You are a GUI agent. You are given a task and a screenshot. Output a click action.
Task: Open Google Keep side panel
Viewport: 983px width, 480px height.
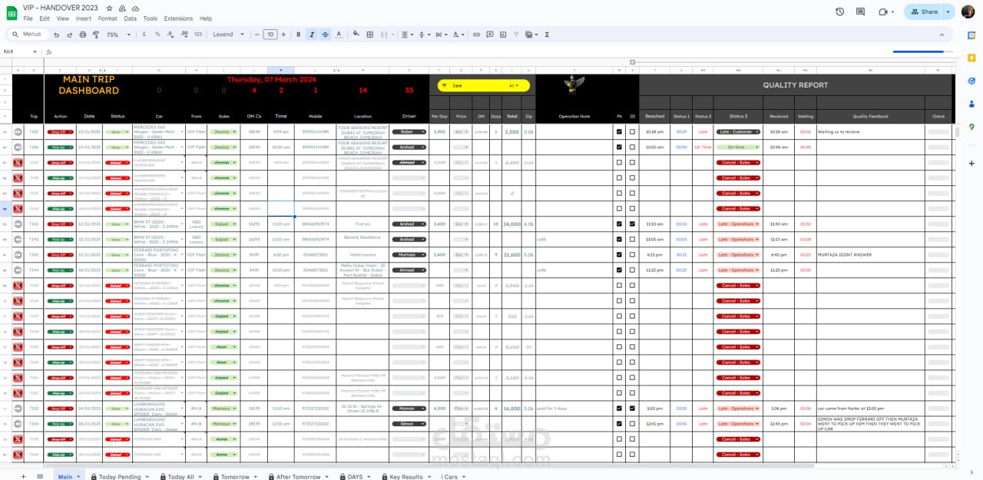(971, 58)
